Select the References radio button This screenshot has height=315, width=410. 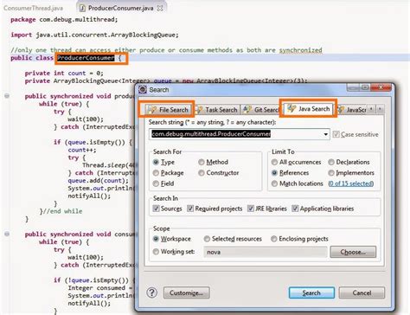274,173
